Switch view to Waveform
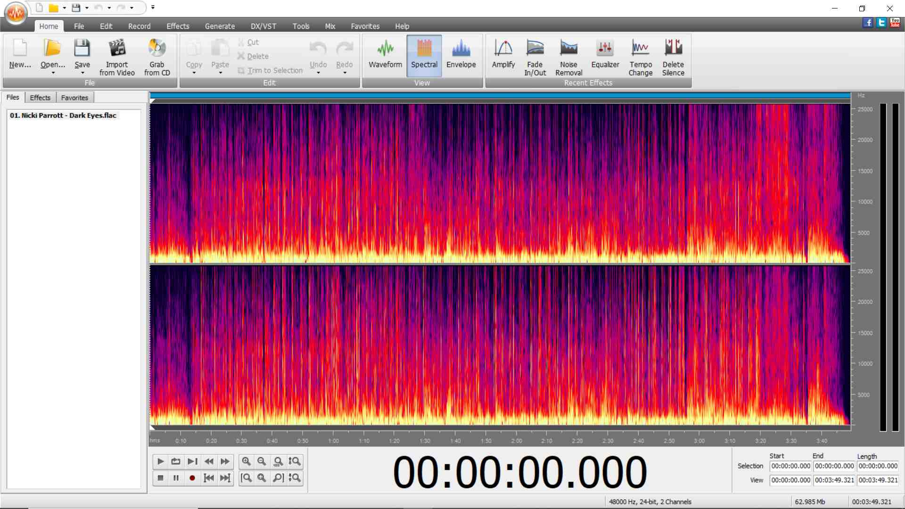 pyautogui.click(x=385, y=55)
